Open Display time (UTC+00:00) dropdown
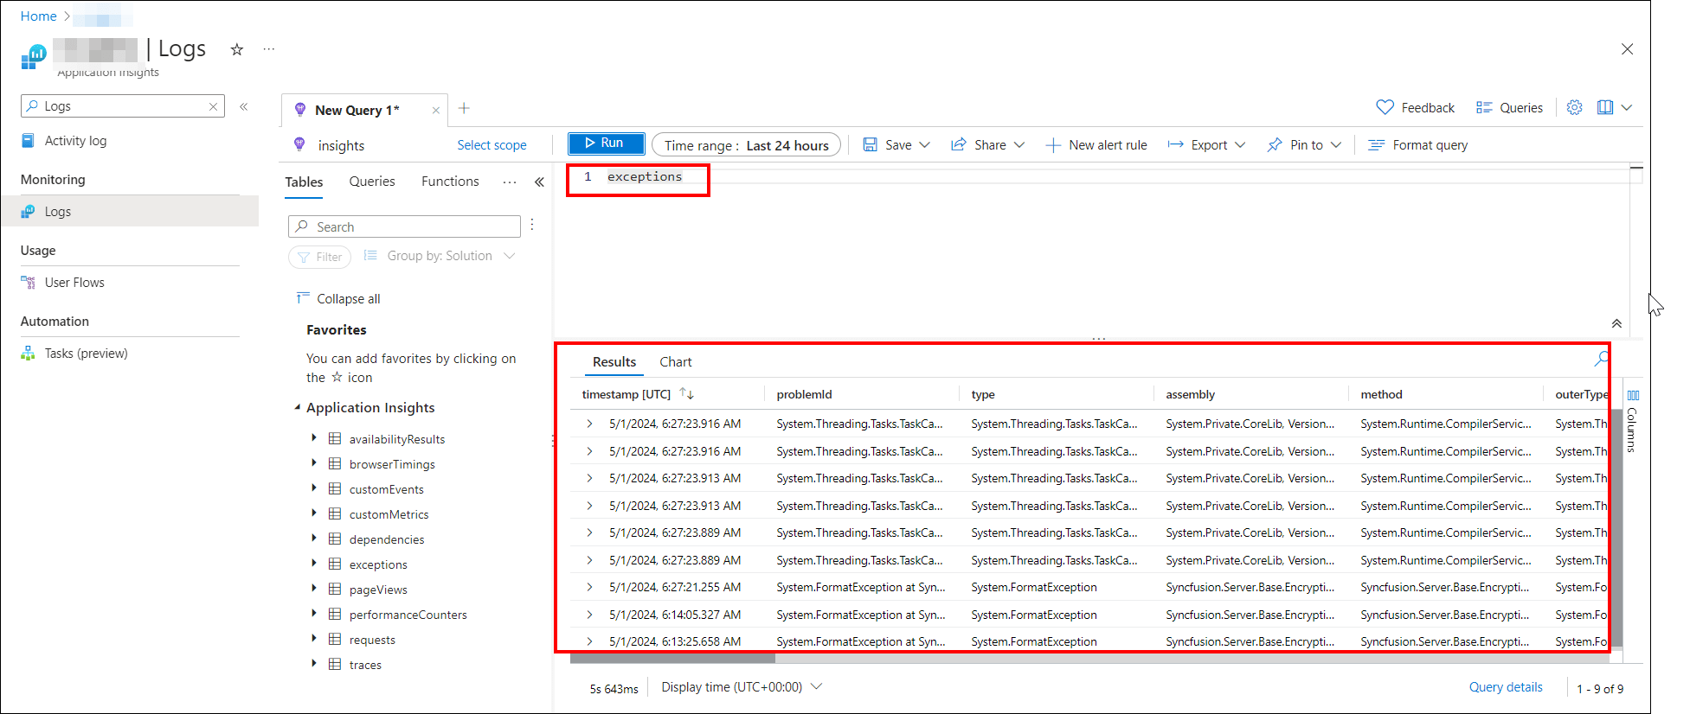 pyautogui.click(x=742, y=687)
